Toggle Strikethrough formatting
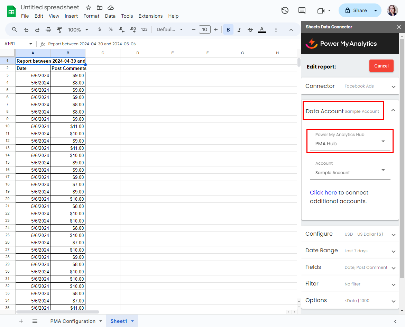Image resolution: width=405 pixels, height=327 pixels. [250, 30]
